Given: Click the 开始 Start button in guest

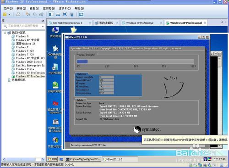Looking at the screenshot, I should point(52,159).
